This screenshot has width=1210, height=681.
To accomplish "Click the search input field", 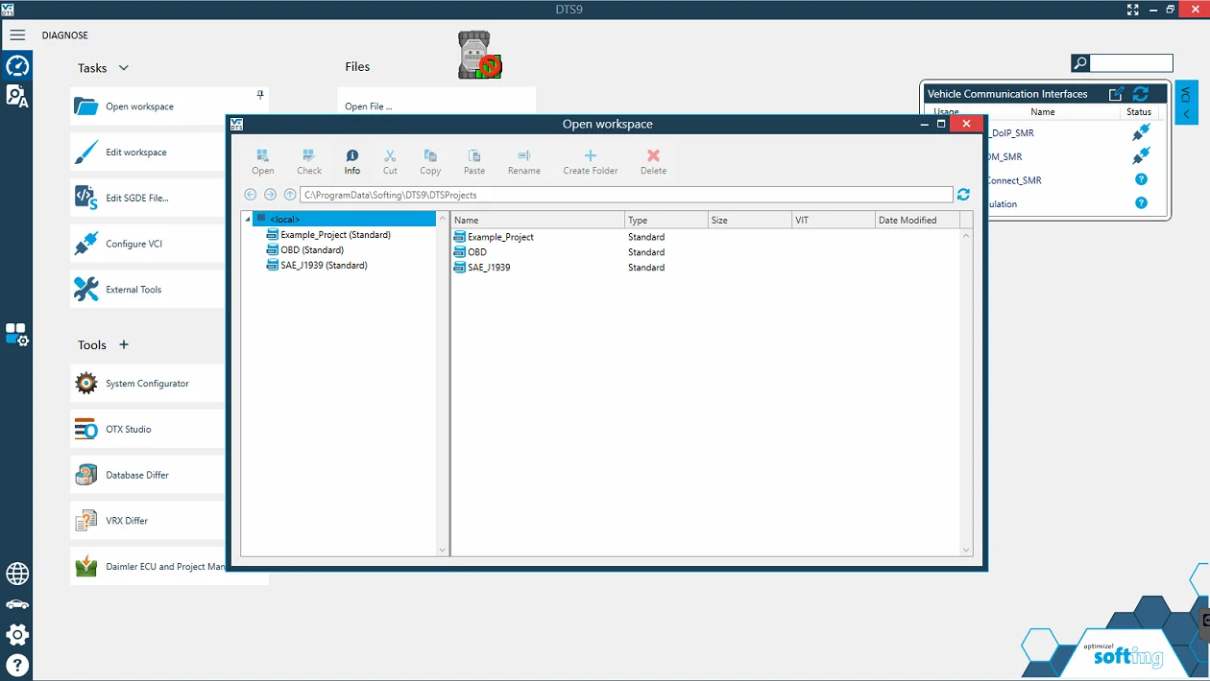I will click(1131, 63).
